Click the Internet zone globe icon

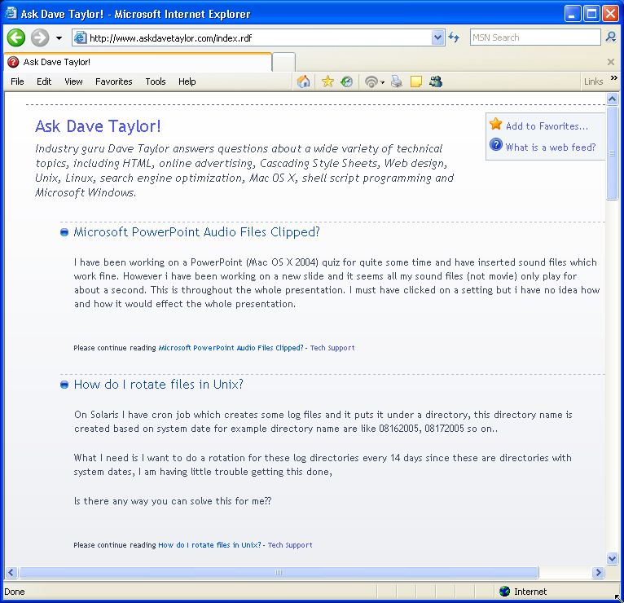coord(504,592)
